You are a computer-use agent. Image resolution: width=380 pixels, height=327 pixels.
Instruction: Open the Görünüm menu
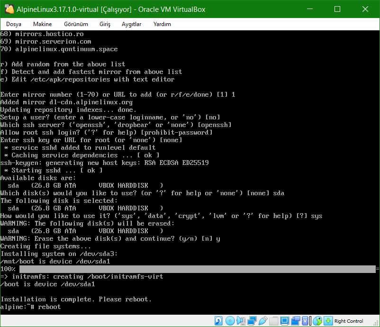76,24
